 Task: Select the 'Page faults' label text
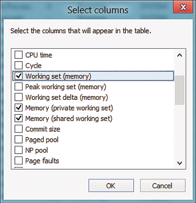coord(42,161)
